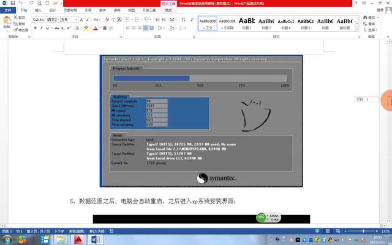Open file folder icon in quick access
The image size is (392, 245).
click(55, 3)
